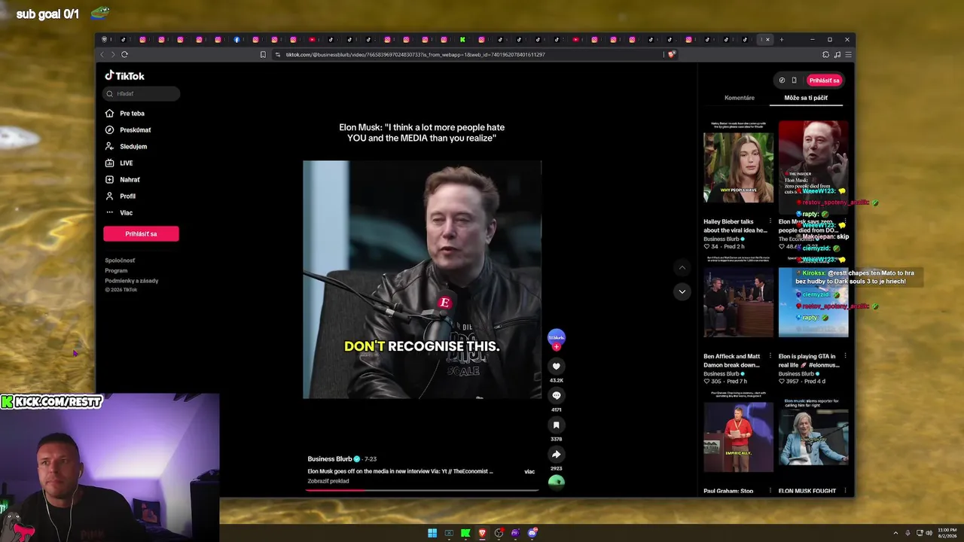Open the Program footer link
The height and width of the screenshot is (542, 964).
click(116, 270)
